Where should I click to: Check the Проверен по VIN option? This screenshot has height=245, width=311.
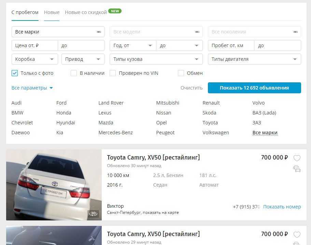[113, 73]
